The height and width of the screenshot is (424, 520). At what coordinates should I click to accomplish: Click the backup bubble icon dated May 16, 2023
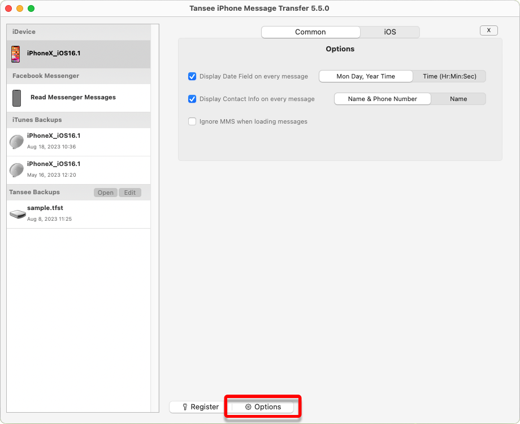point(16,170)
